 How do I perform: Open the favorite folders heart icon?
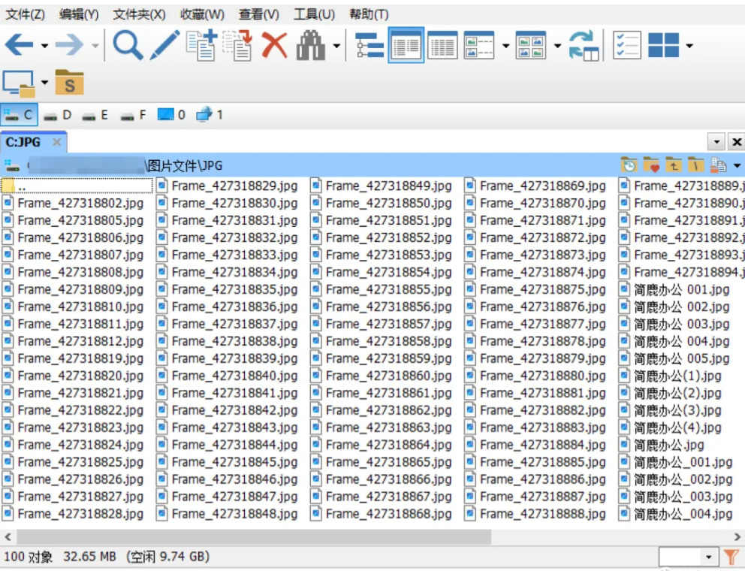coord(651,165)
